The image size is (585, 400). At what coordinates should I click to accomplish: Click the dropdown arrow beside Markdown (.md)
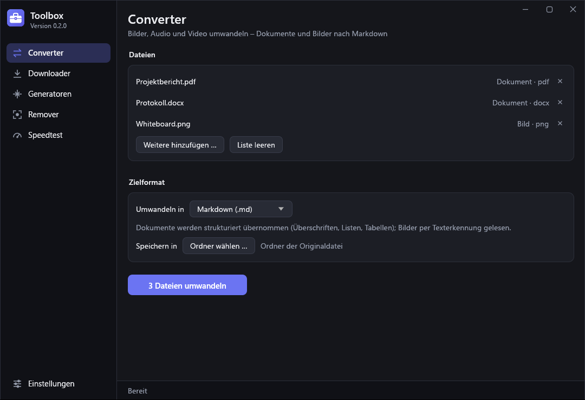click(281, 209)
